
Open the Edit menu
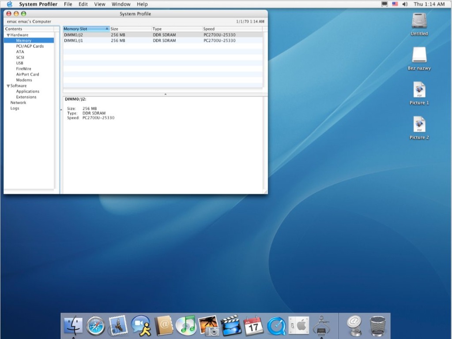83,4
